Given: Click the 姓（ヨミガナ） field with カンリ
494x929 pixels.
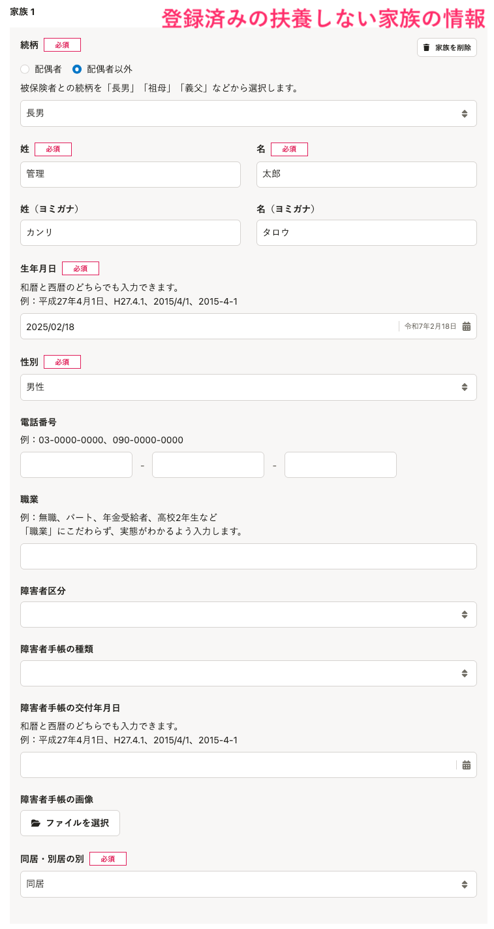Looking at the screenshot, I should [131, 233].
